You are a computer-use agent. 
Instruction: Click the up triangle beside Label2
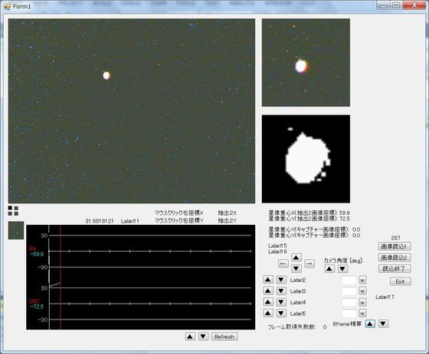point(268,280)
